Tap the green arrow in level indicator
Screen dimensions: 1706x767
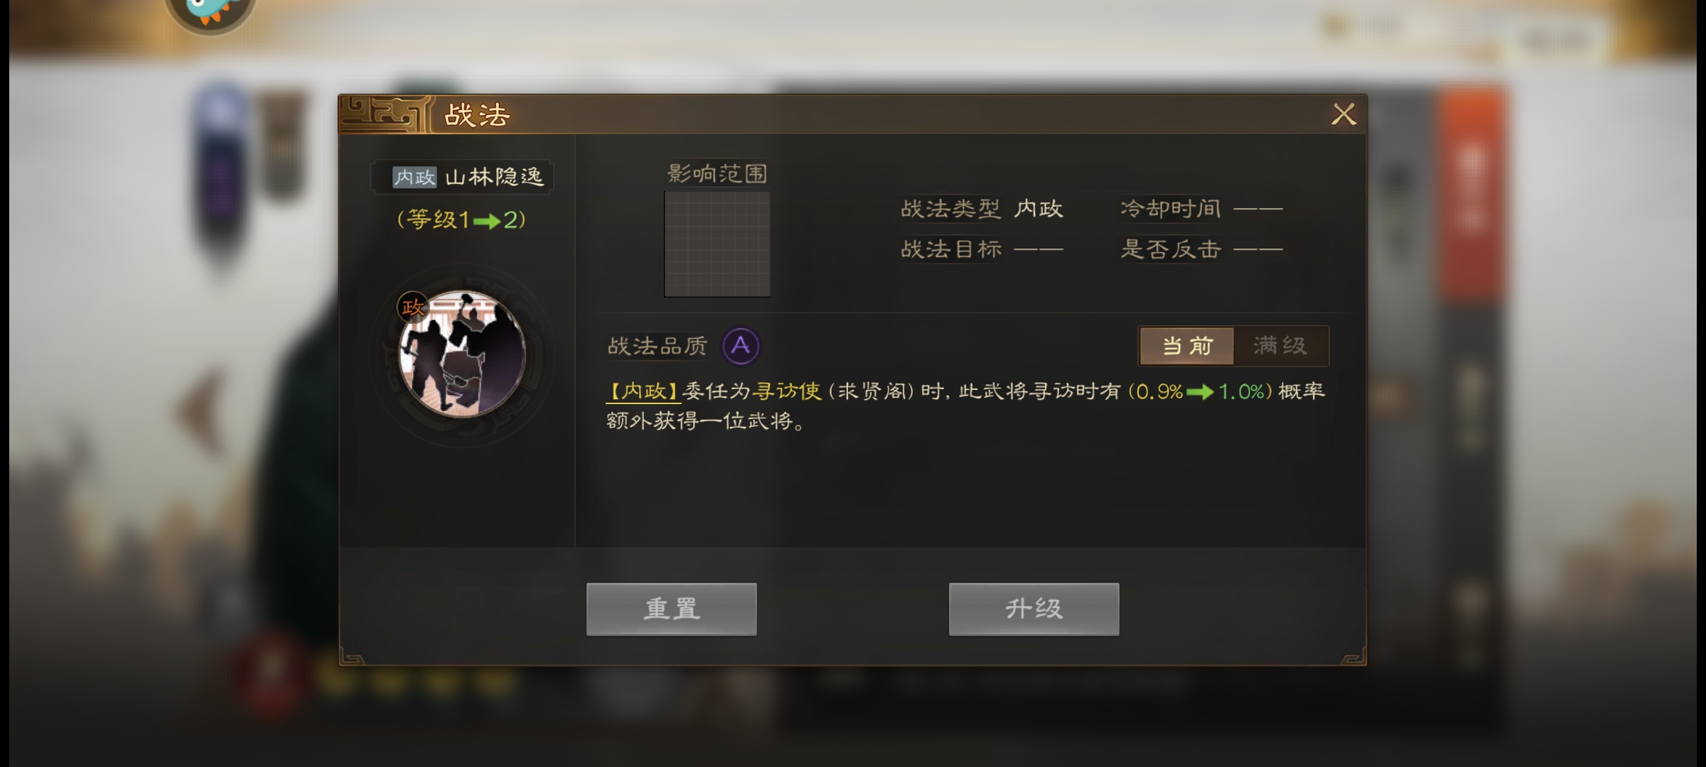tap(487, 222)
